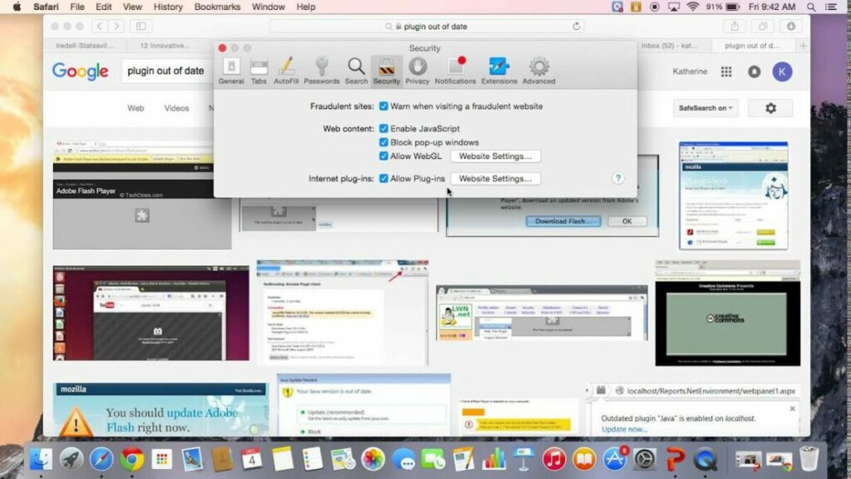
Task: Disable Block pop-up windows
Action: point(383,142)
